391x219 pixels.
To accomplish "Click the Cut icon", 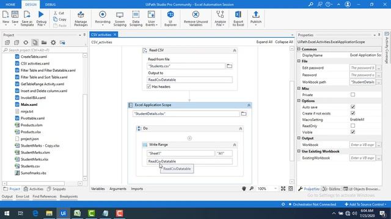I will coord(59,13).
